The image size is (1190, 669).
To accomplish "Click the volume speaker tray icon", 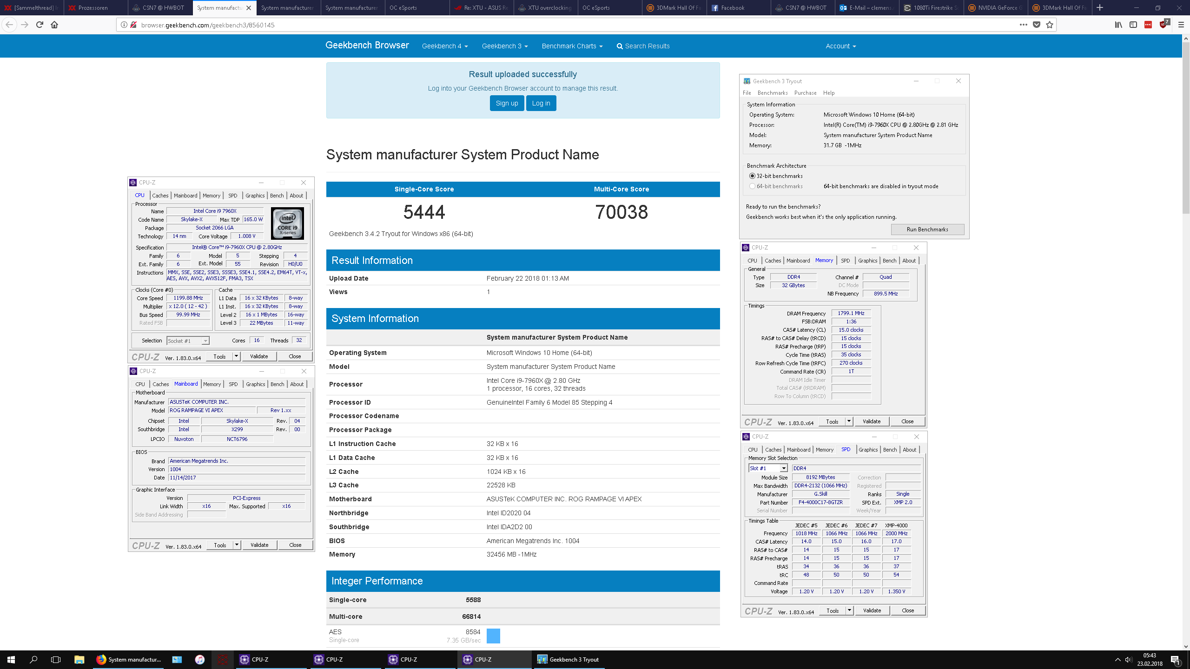I will click(x=1129, y=660).
